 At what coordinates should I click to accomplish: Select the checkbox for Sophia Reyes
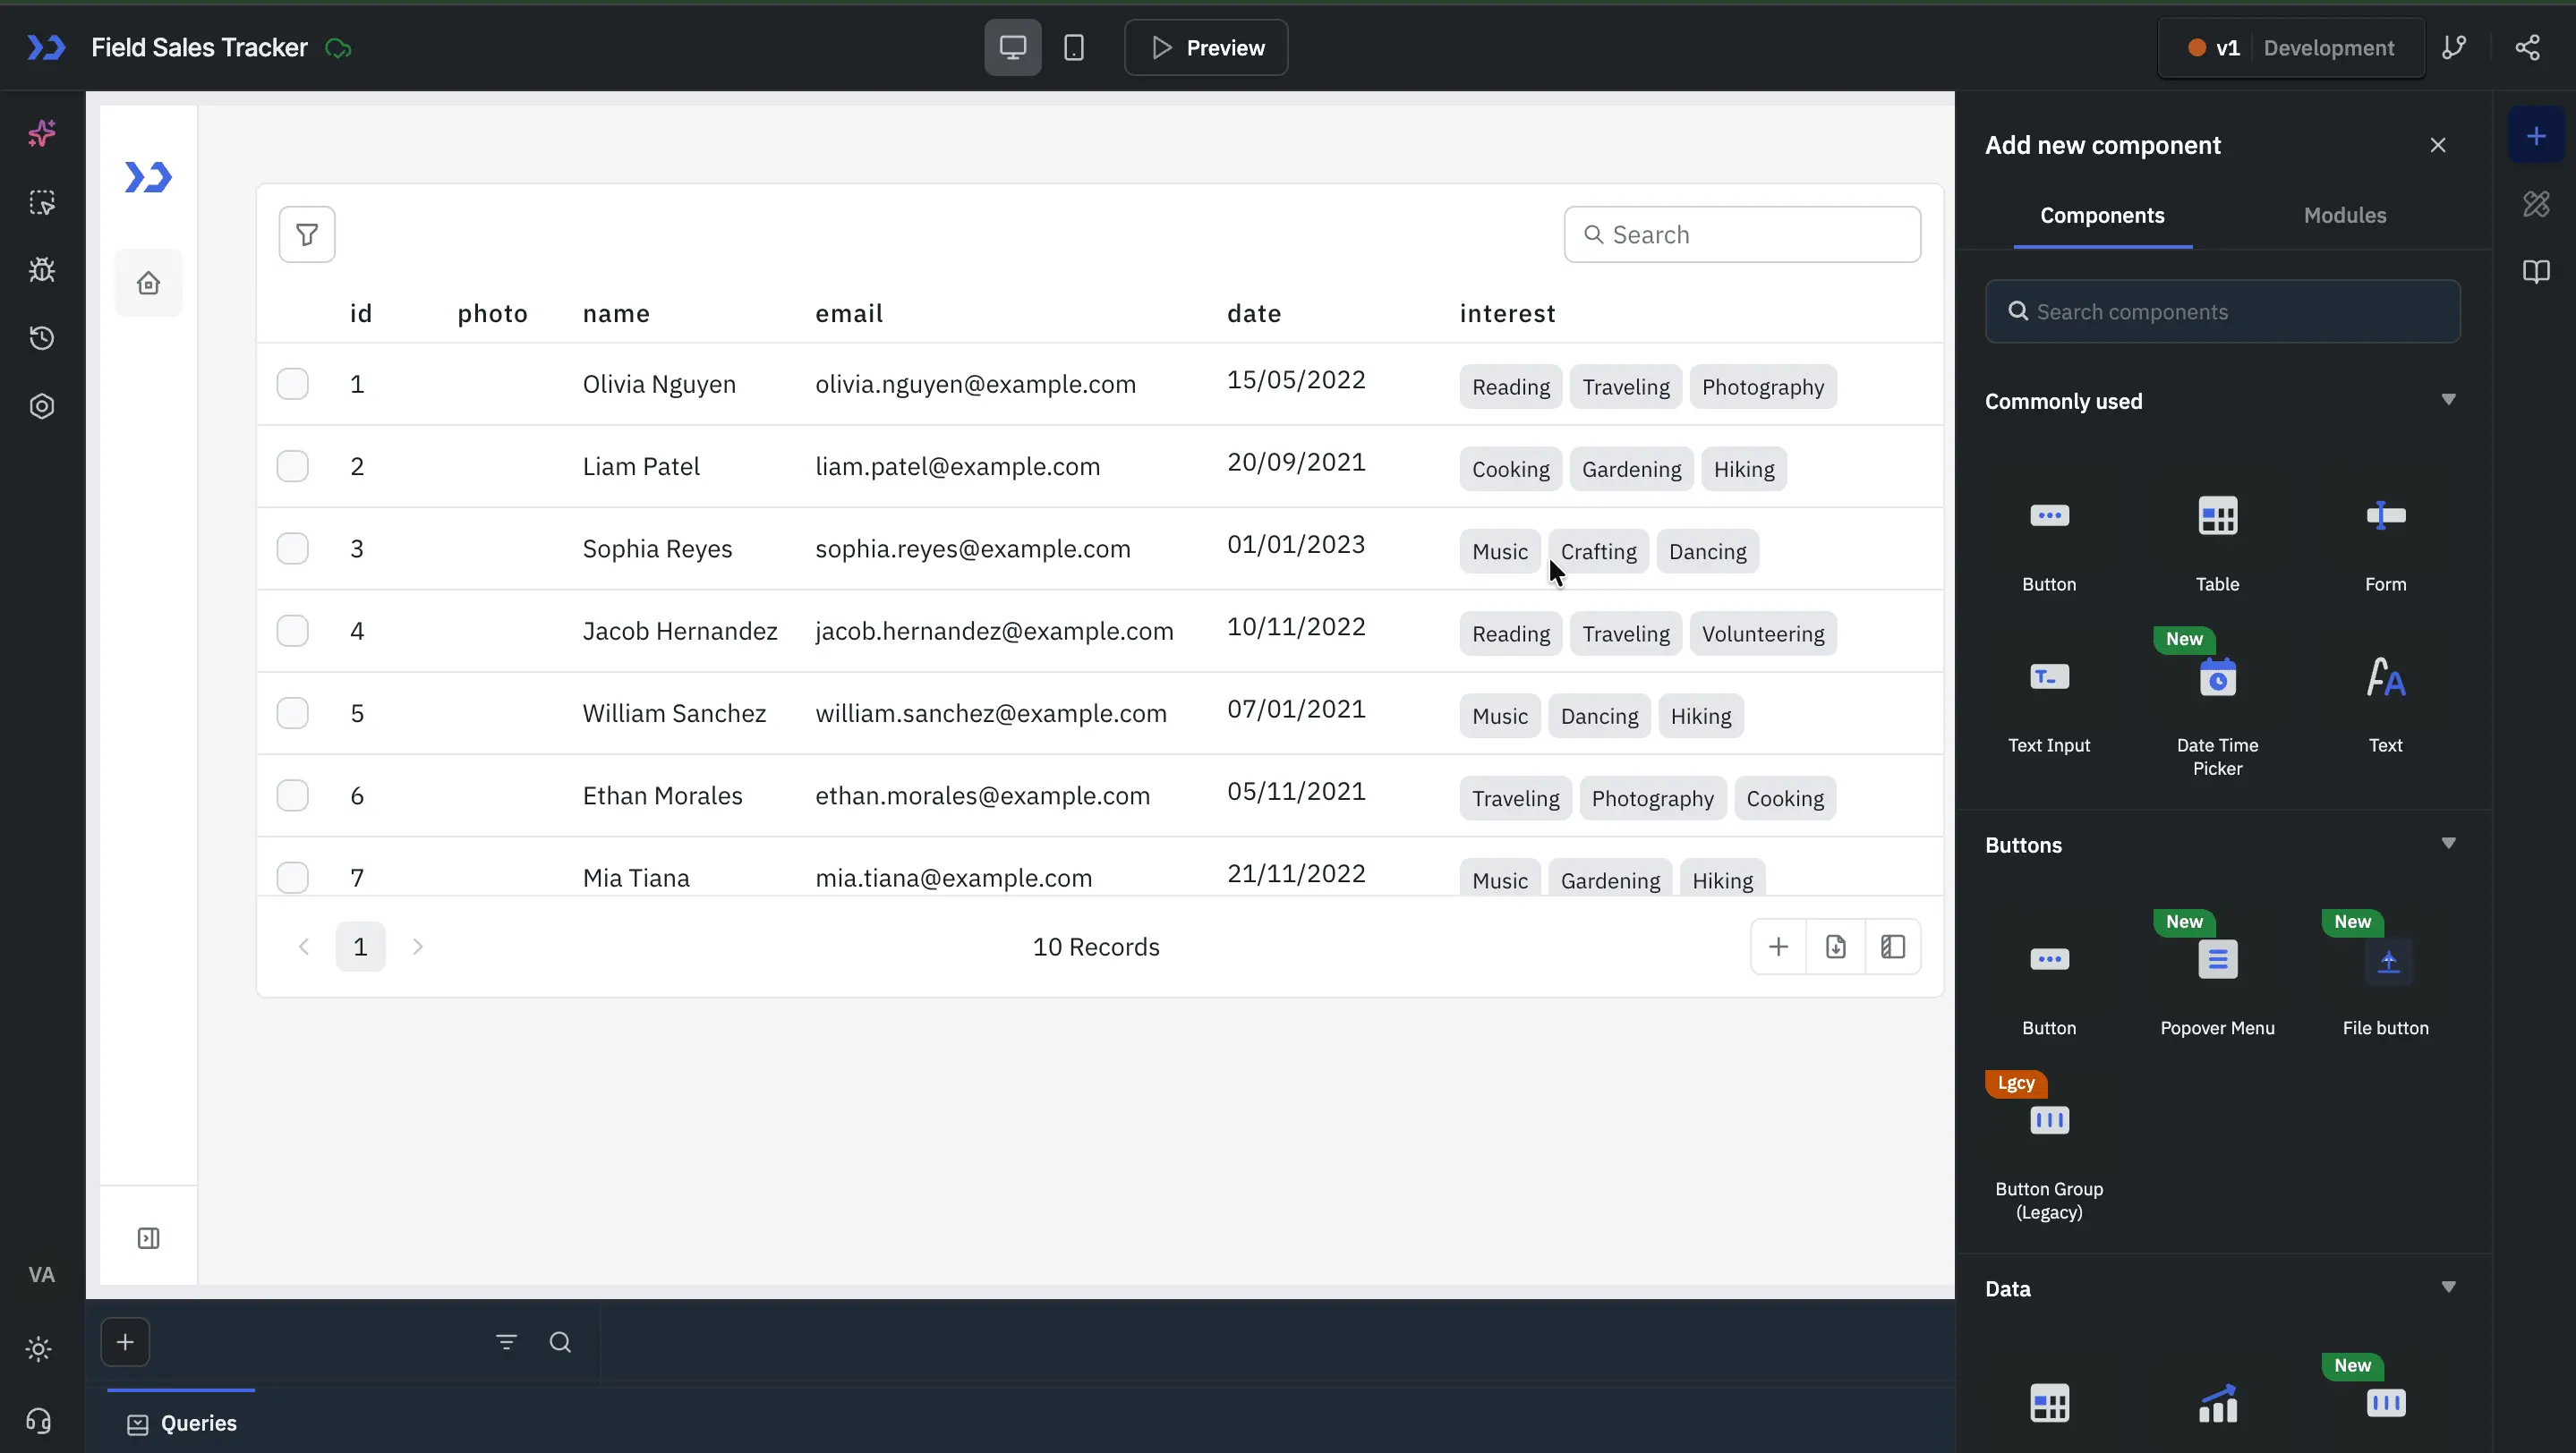pos(292,548)
